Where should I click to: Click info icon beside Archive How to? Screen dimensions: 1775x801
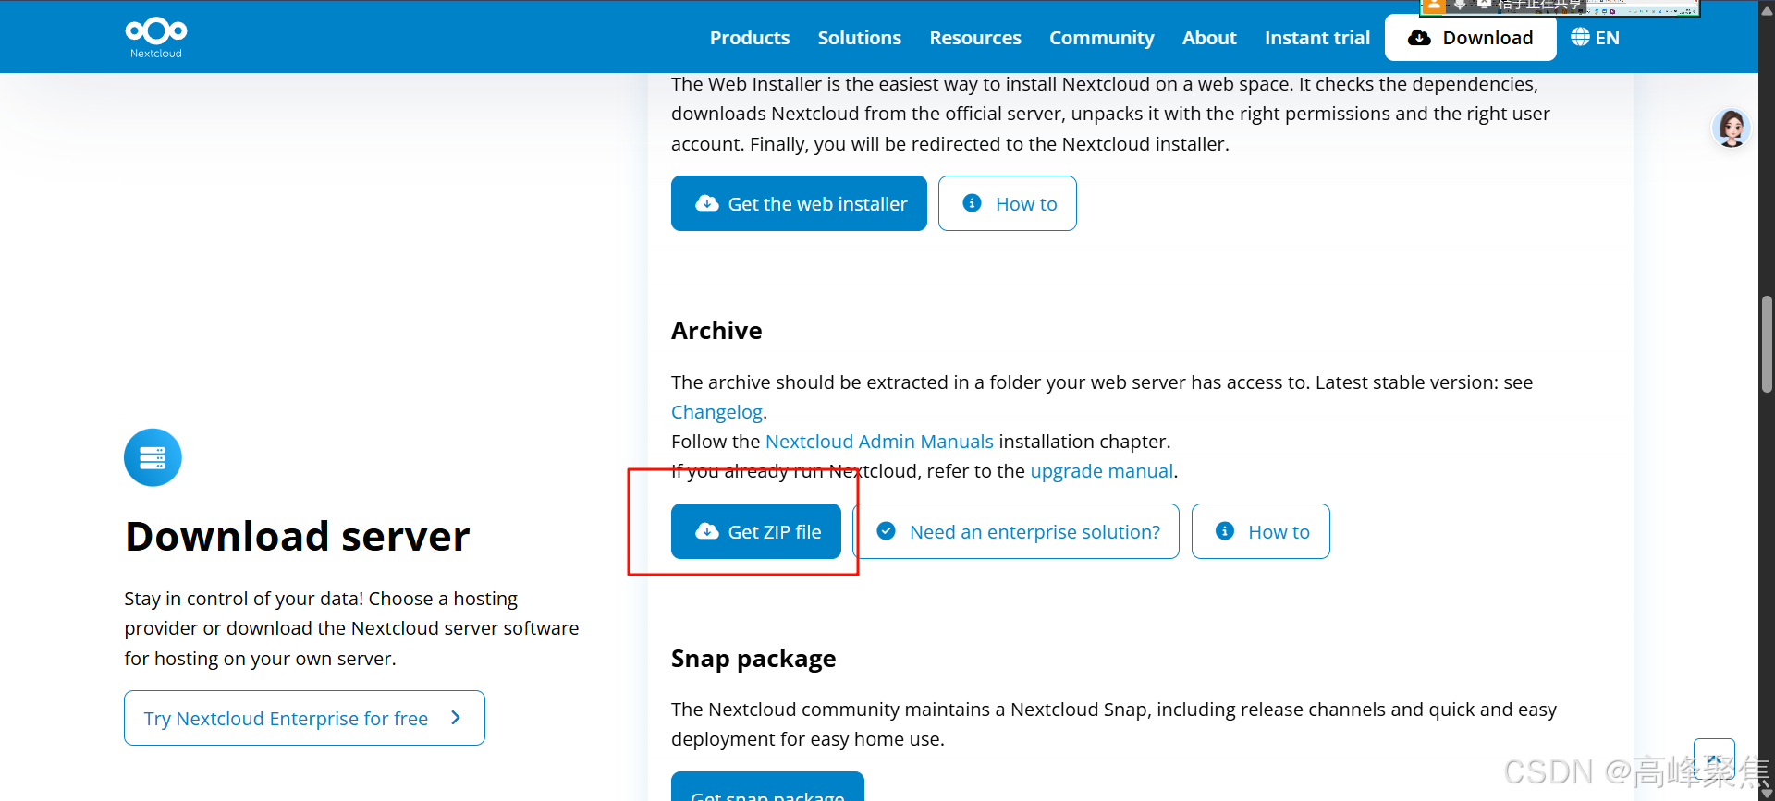1225,531
